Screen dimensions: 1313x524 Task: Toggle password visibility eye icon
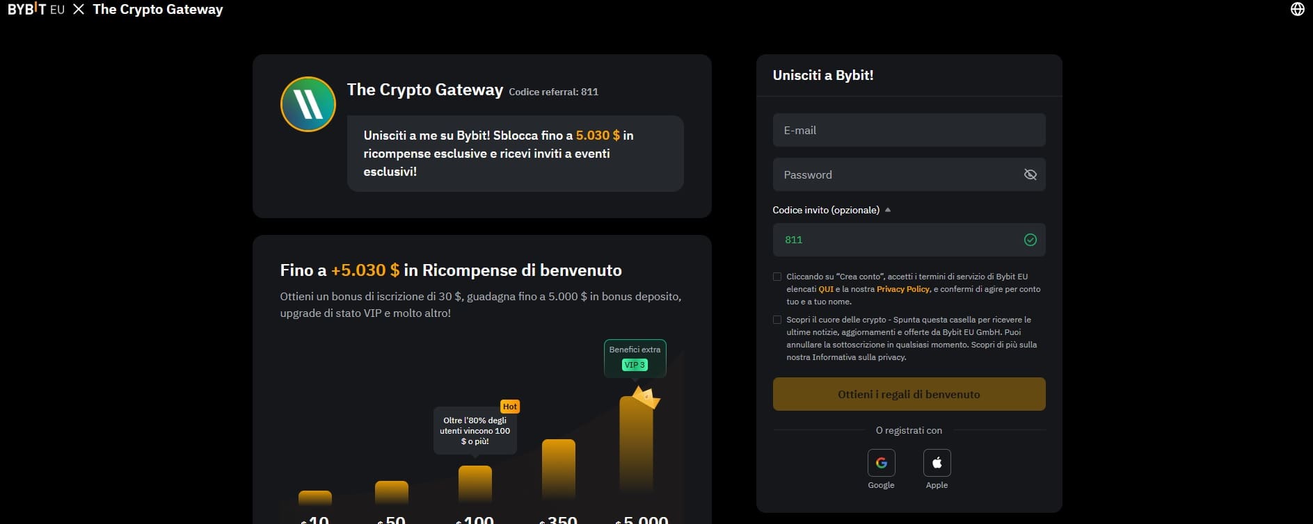pyautogui.click(x=1030, y=174)
